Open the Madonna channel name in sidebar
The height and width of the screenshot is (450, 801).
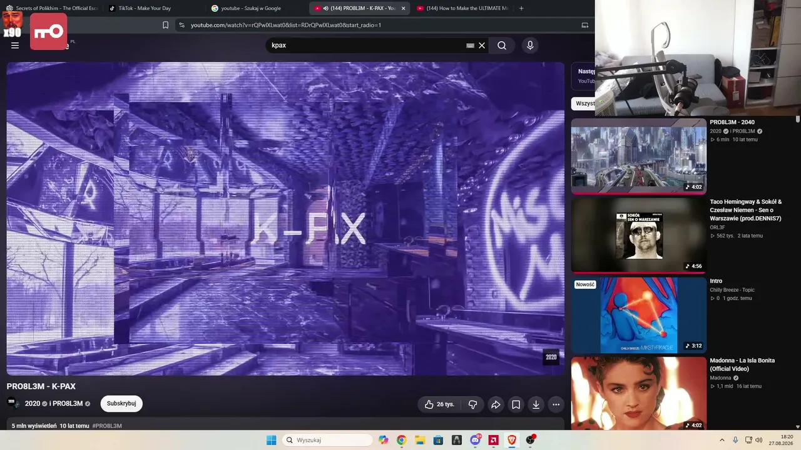720,378
